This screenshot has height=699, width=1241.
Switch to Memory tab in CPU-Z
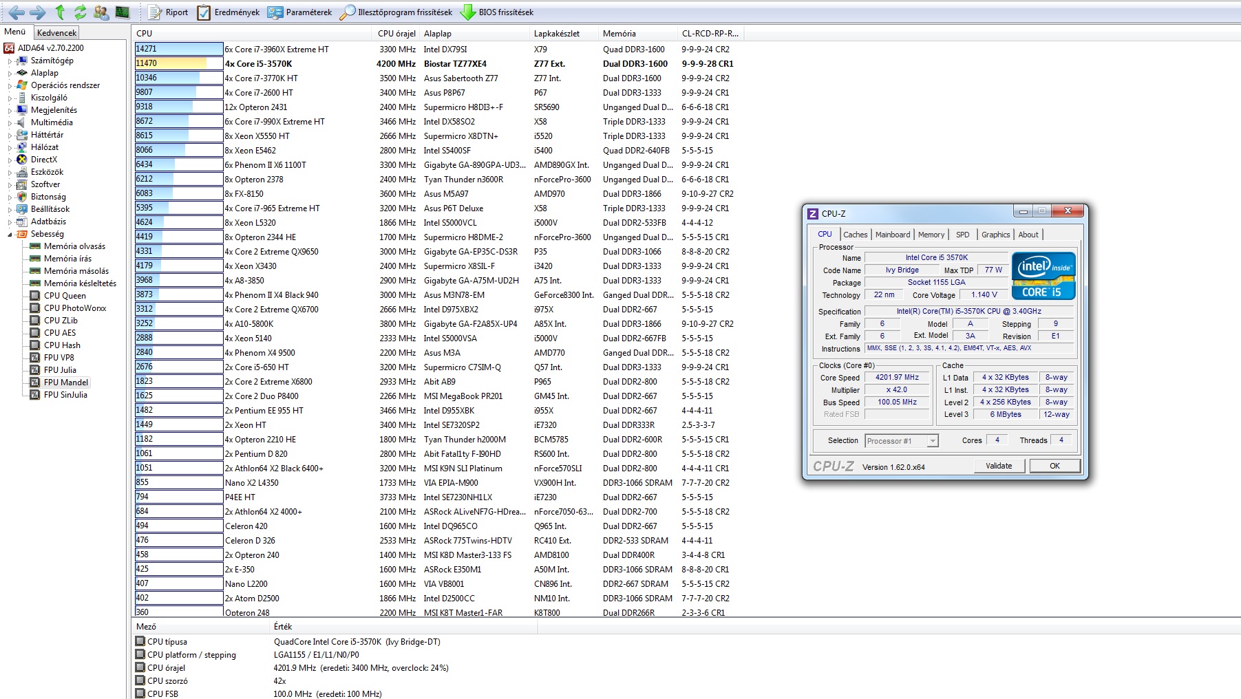(x=931, y=235)
